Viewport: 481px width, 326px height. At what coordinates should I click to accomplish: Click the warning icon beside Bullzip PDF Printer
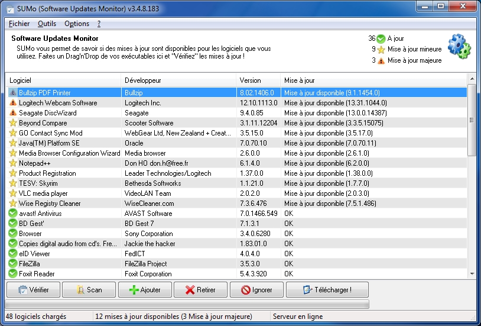(x=12, y=92)
